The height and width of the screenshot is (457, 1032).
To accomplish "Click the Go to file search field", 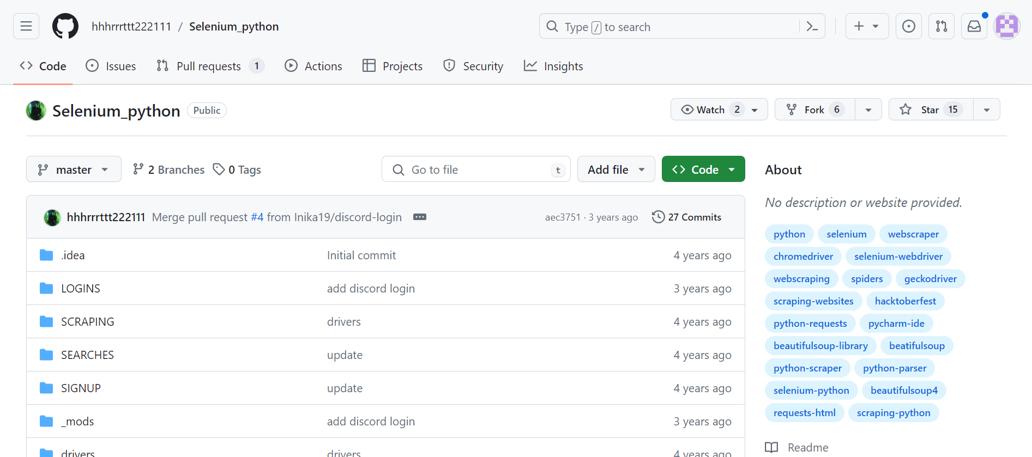I will 474,169.
